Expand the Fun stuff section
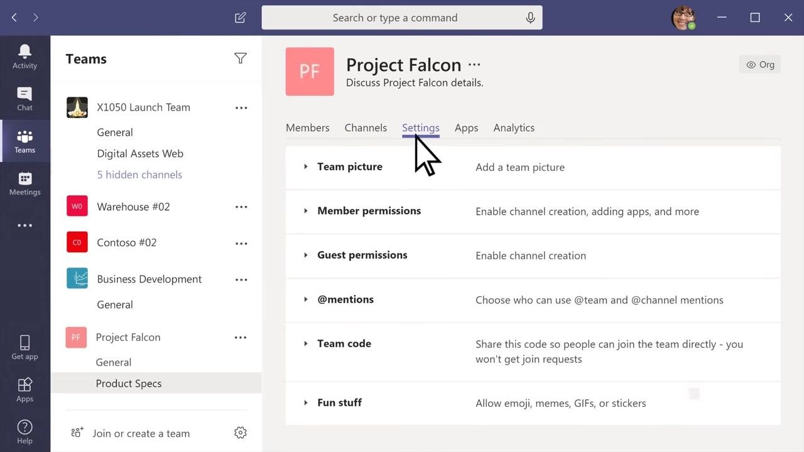 point(306,403)
